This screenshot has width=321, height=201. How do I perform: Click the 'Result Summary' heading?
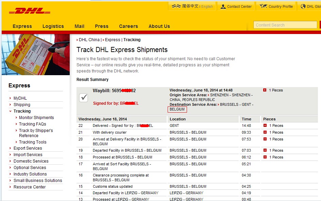point(92,80)
